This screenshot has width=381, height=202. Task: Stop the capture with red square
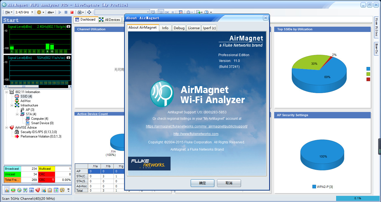tap(72, 12)
